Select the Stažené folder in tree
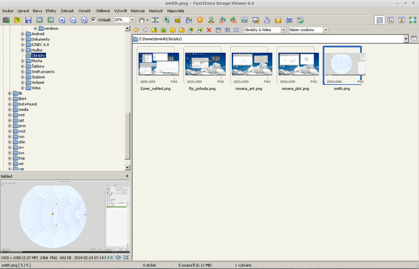 pos(38,77)
